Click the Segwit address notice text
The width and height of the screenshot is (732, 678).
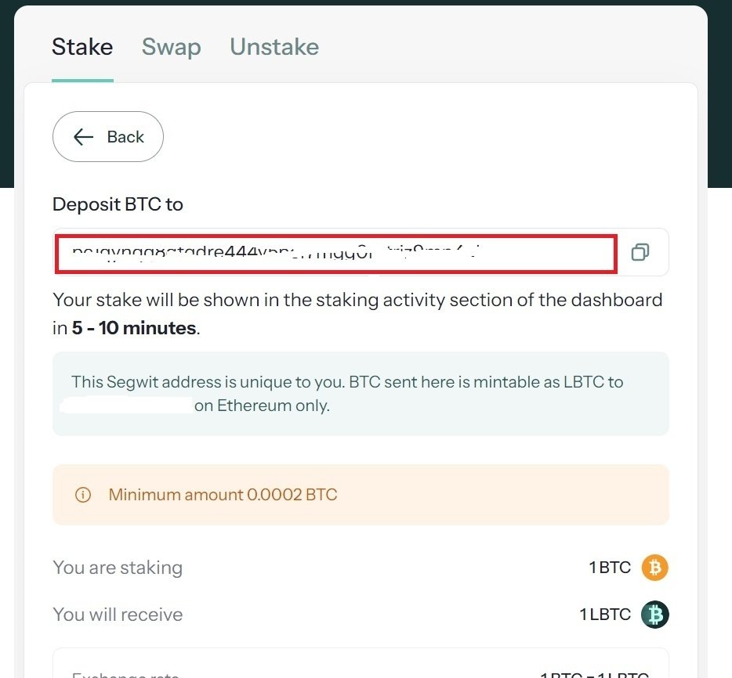click(347, 382)
